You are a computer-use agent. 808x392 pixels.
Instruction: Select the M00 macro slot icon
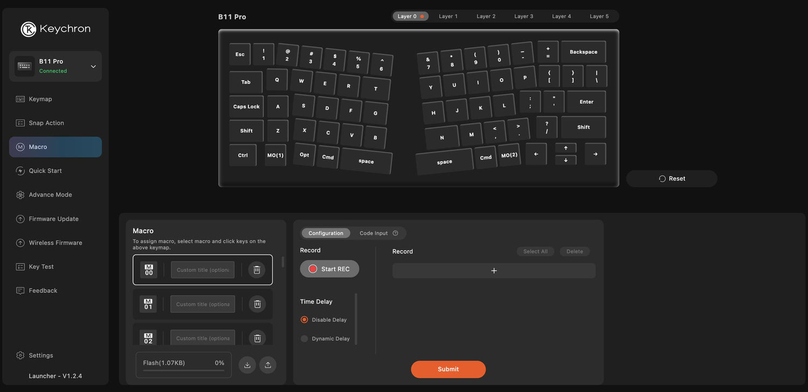pos(149,270)
